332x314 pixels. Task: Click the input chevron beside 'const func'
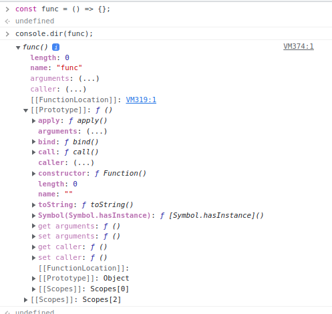point(7,9)
